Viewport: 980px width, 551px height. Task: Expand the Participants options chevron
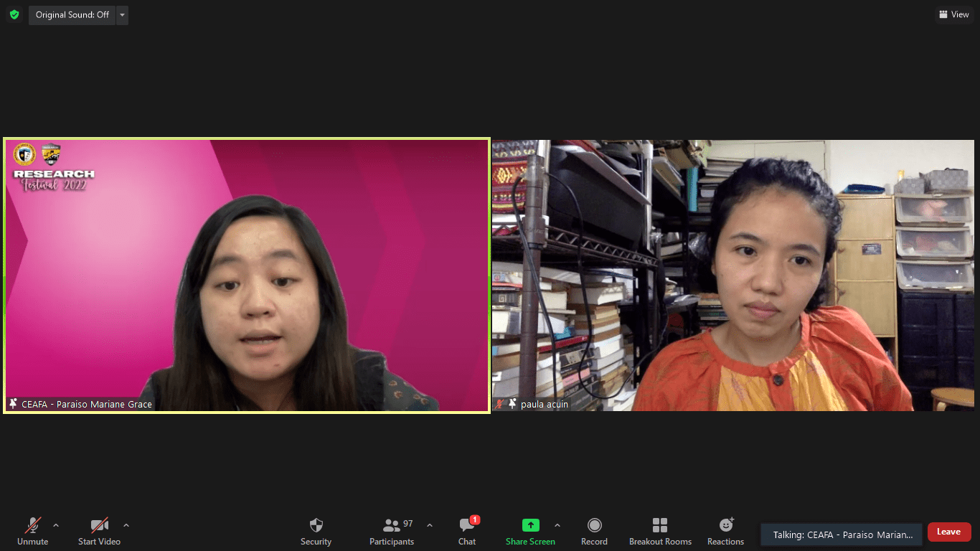point(430,525)
